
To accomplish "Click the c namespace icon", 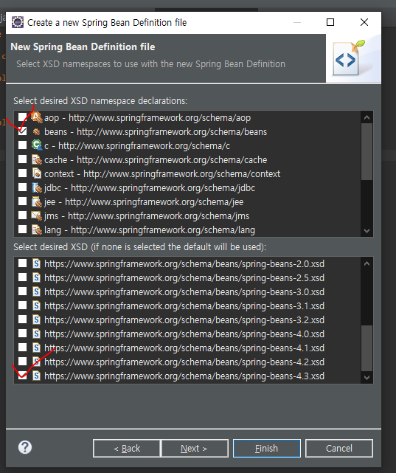I will (36, 145).
